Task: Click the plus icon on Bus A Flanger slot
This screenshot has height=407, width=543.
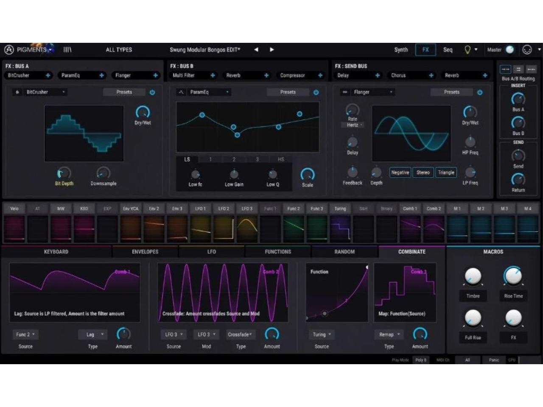Action: (156, 75)
